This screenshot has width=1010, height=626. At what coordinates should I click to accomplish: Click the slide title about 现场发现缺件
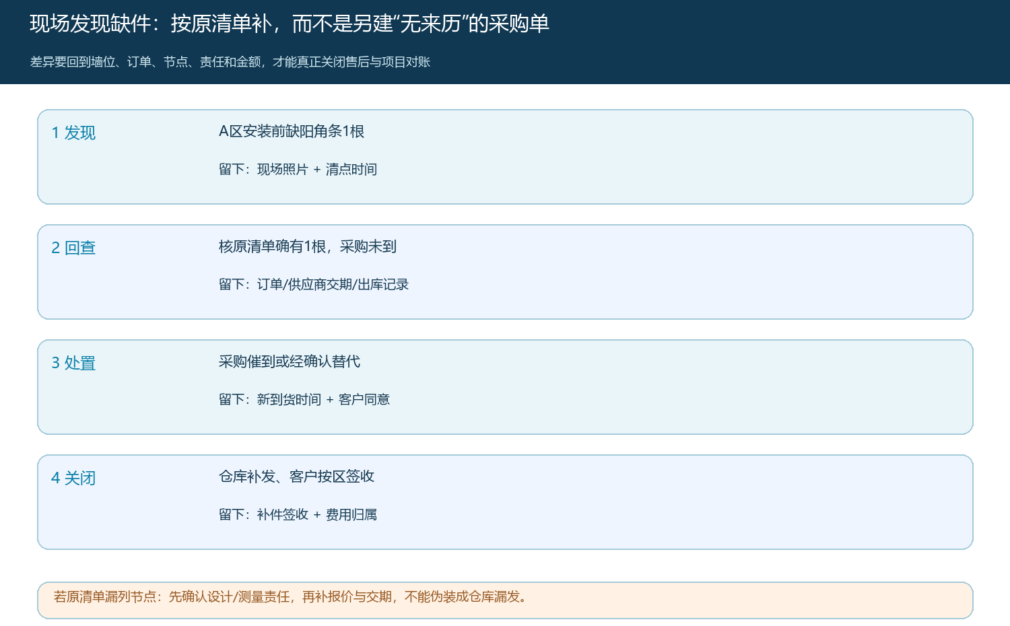[290, 24]
